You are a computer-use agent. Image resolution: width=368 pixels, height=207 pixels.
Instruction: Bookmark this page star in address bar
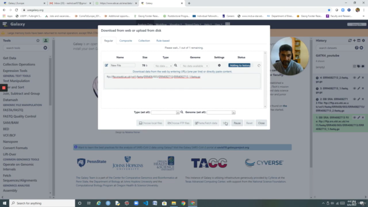329,10
